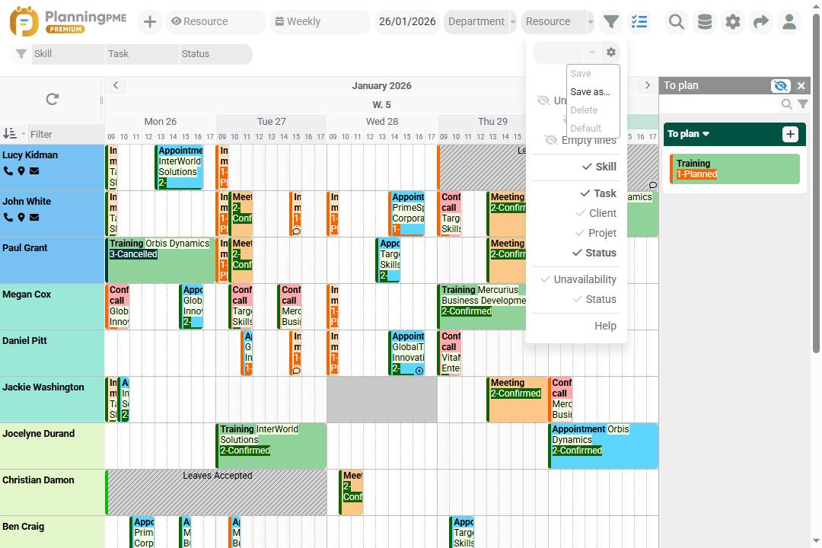822x548 pixels.
Task: Open the funnel filter icon in top toolbar
Action: 610,21
